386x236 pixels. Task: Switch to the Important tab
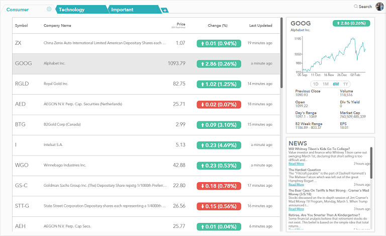(x=122, y=10)
